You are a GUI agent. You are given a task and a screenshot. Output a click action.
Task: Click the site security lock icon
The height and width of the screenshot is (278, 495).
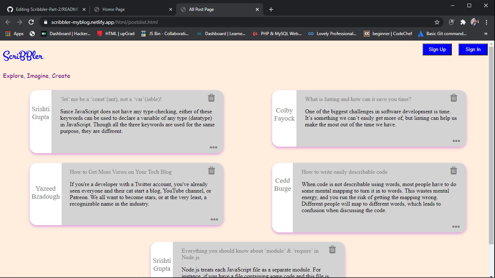(x=45, y=22)
